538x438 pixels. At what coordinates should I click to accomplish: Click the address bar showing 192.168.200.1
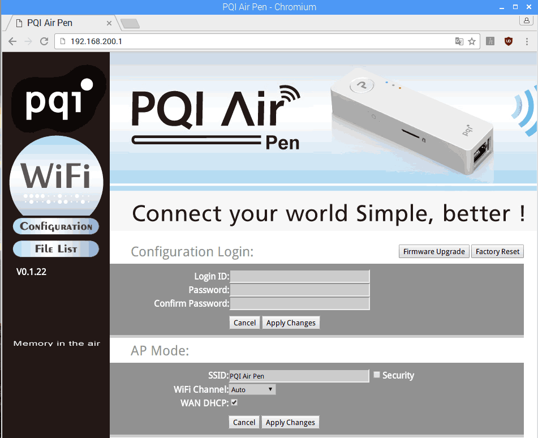tap(267, 41)
